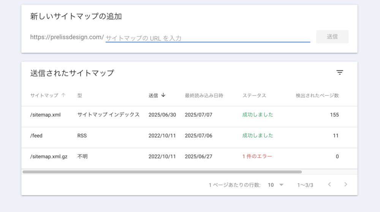Click 成功しました status for /sitemap.xml
This screenshot has width=380, height=212.
point(258,115)
